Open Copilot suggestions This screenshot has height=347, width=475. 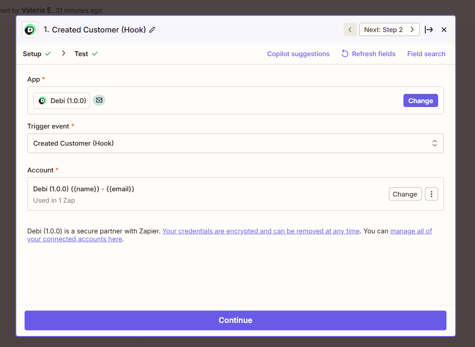298,54
